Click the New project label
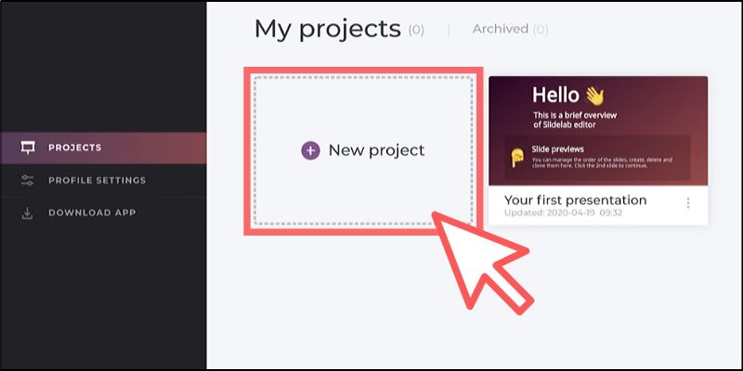 [x=376, y=150]
